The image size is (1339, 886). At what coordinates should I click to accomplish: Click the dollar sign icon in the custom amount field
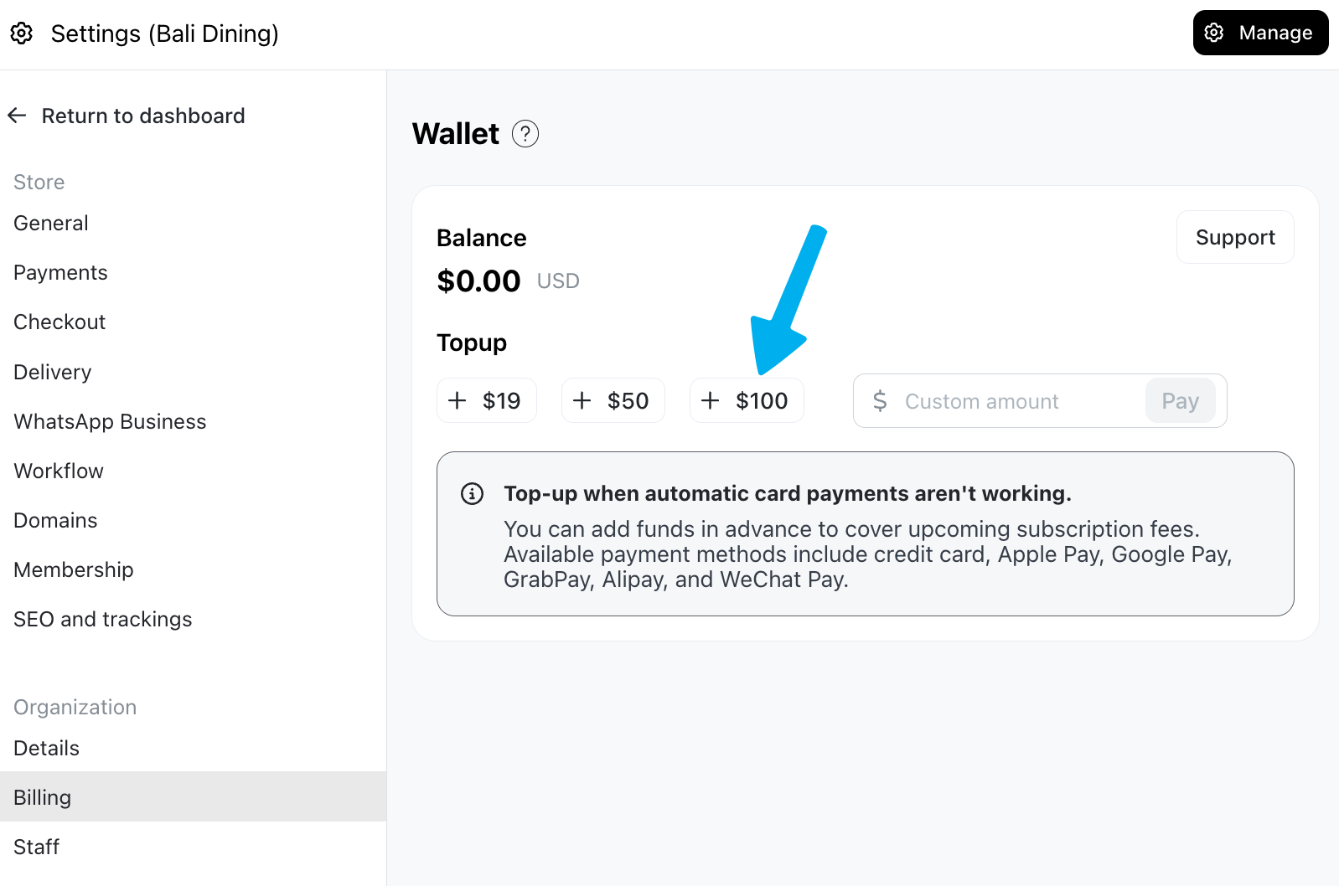[880, 401]
